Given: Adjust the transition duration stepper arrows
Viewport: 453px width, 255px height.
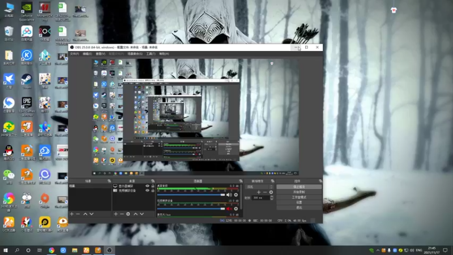Looking at the screenshot, I should coord(272,198).
